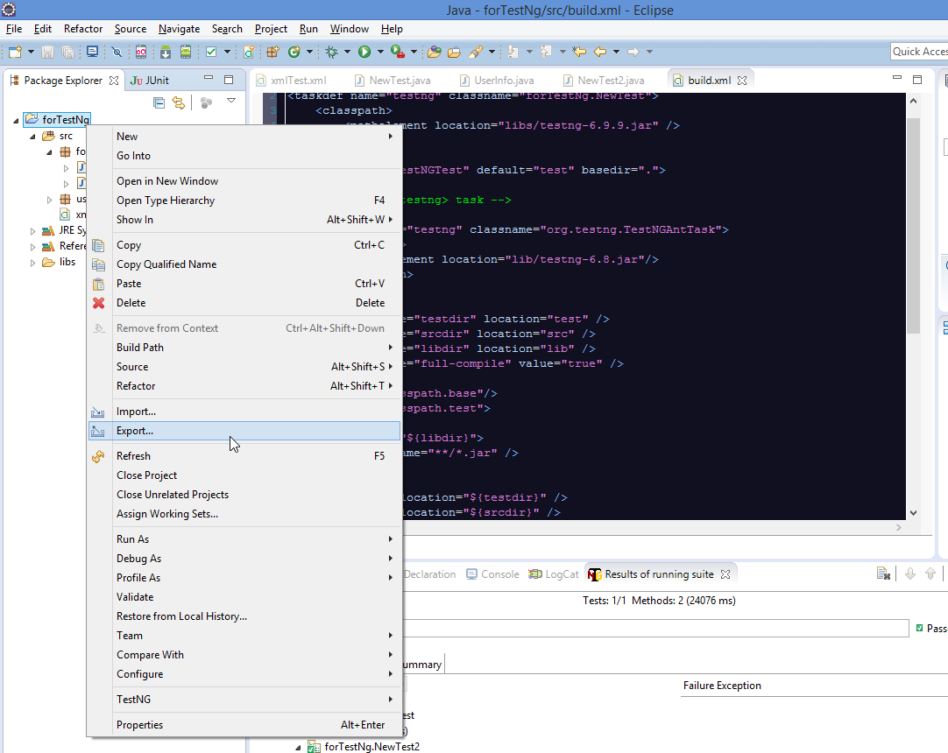Image resolution: width=948 pixels, height=753 pixels.
Task: Switch to the JUnit view tab
Action: tap(150, 81)
